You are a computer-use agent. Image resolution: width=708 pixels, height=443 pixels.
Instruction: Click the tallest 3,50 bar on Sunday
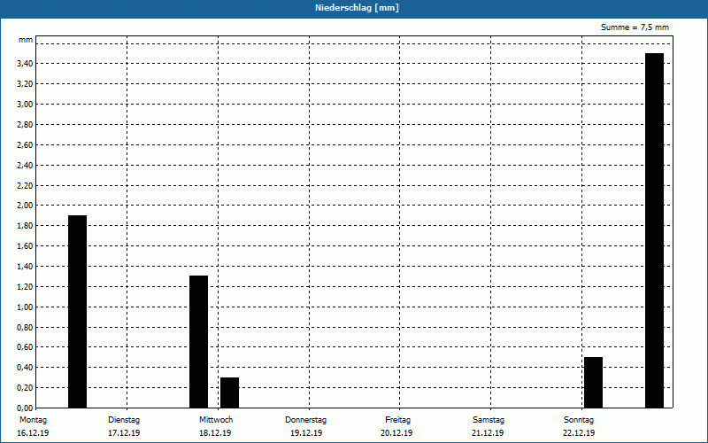[x=654, y=230]
